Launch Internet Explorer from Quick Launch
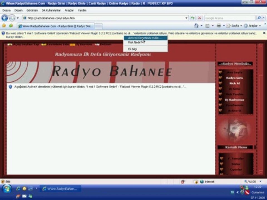 point(18,188)
